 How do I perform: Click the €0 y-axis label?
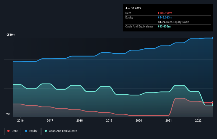click(x=8, y=114)
